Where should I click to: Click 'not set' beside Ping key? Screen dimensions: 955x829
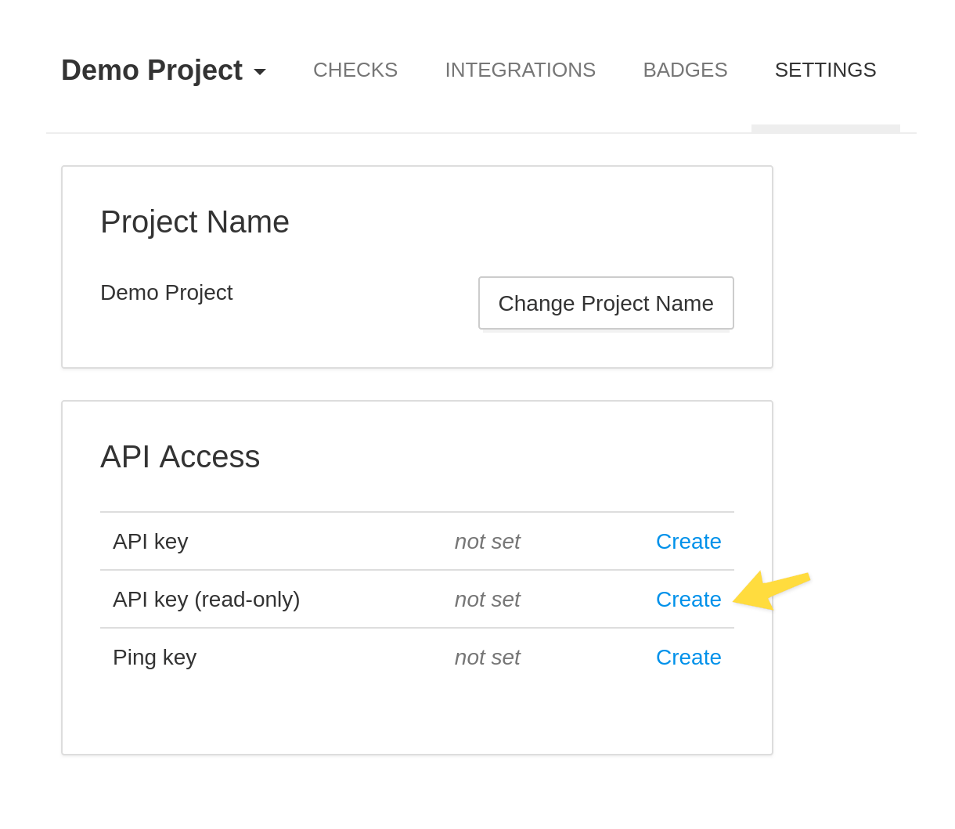[x=487, y=657]
